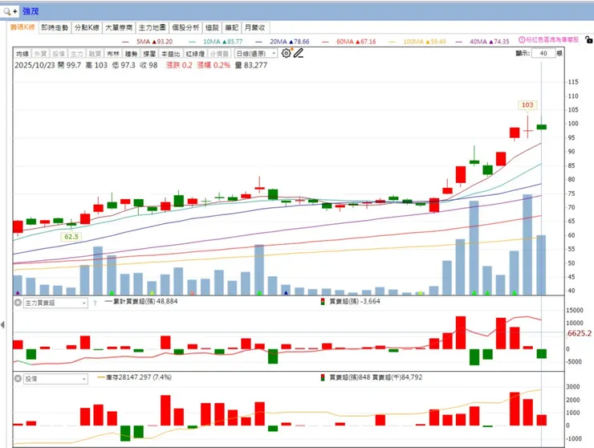Switch to the 分點K線 tab
The height and width of the screenshot is (448, 594).
87,27
